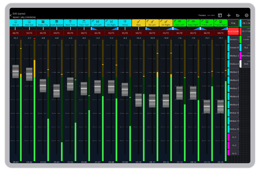Click the Ch 05 fader knob
The height and width of the screenshot is (171, 260).
tap(70, 84)
